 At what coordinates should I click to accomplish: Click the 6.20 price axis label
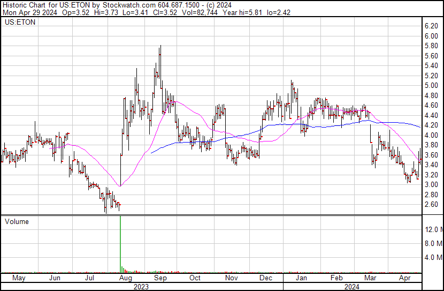(x=431, y=26)
